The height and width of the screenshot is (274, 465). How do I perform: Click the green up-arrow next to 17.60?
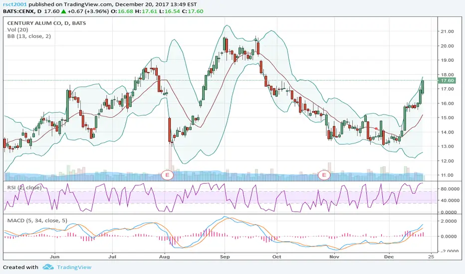tap(64, 11)
